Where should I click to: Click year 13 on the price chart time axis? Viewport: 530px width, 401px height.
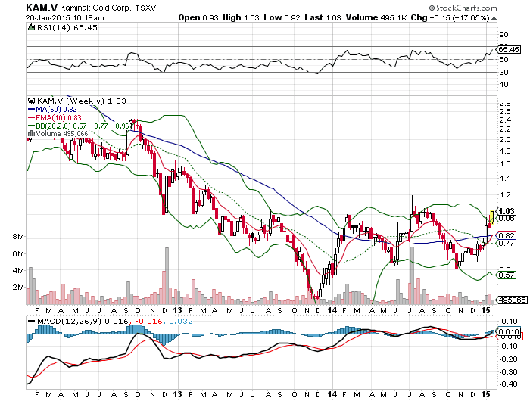[177, 310]
